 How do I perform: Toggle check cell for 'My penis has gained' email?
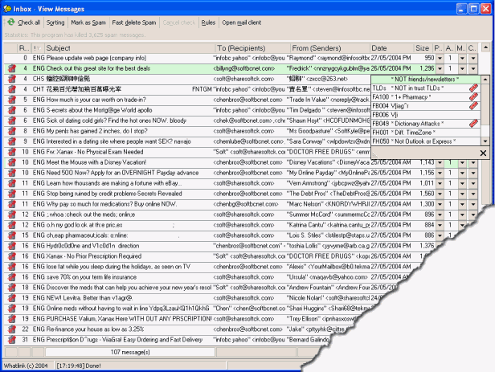(x=11, y=131)
